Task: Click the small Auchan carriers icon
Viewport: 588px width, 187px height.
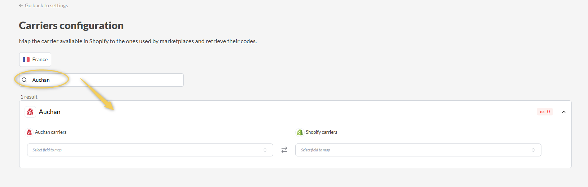Action: tap(29, 132)
